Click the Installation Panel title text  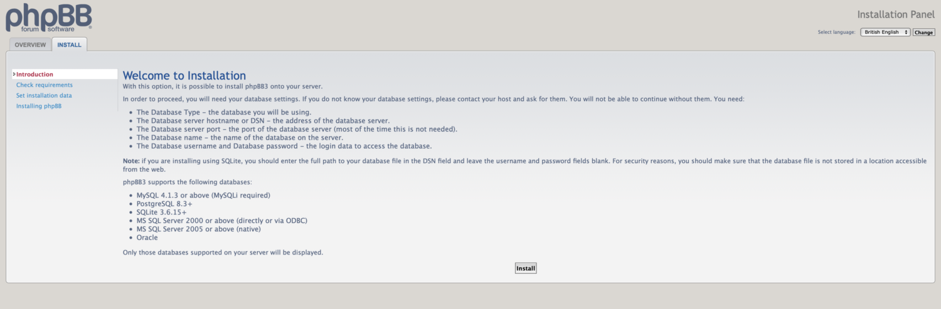pyautogui.click(x=895, y=14)
